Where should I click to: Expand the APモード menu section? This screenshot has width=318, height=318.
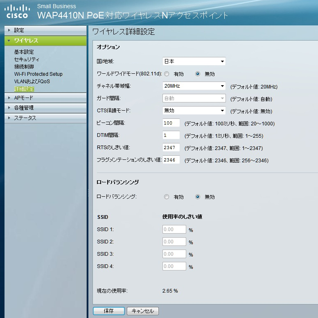click(x=45, y=98)
